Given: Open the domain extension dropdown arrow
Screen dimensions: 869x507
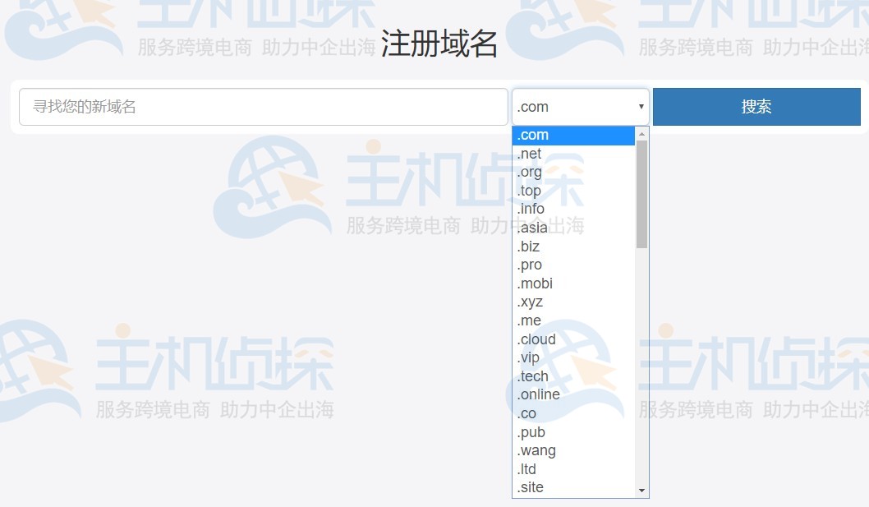Looking at the screenshot, I should coord(640,106).
